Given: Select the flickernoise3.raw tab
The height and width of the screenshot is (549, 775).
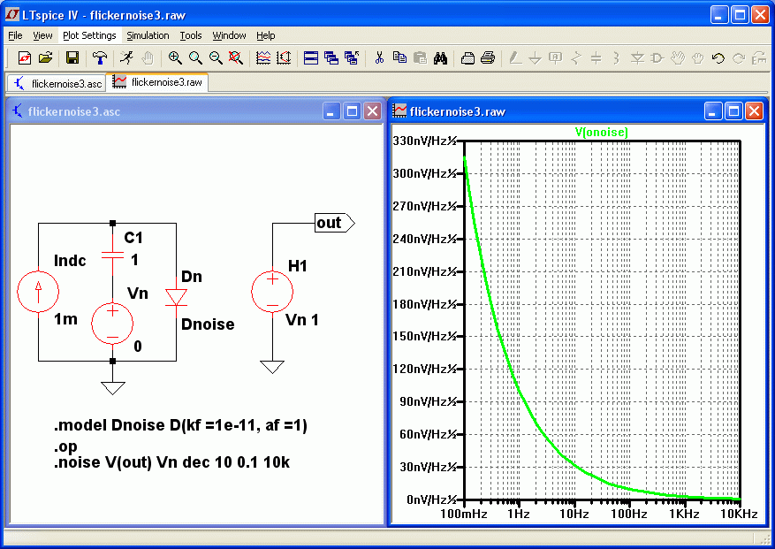Looking at the screenshot, I should [158, 82].
